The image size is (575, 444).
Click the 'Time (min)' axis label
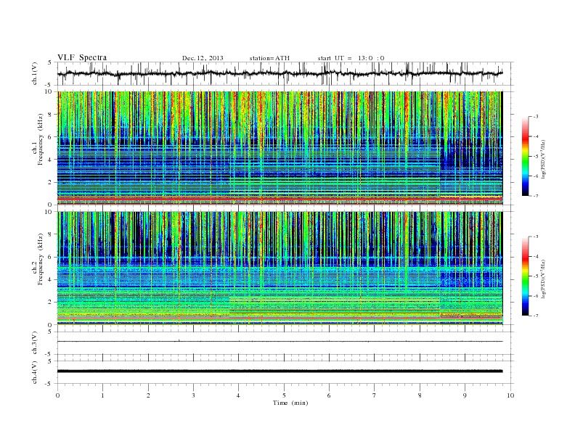[x=290, y=403]
